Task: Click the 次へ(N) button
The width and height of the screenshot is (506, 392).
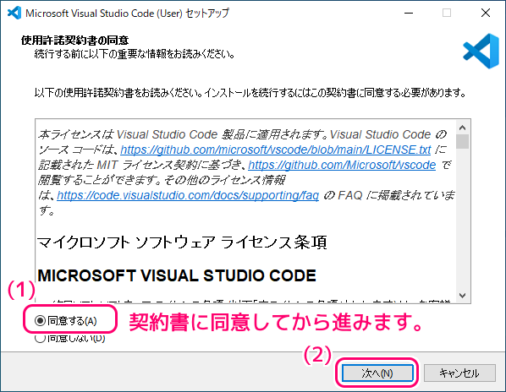Action: [x=377, y=373]
